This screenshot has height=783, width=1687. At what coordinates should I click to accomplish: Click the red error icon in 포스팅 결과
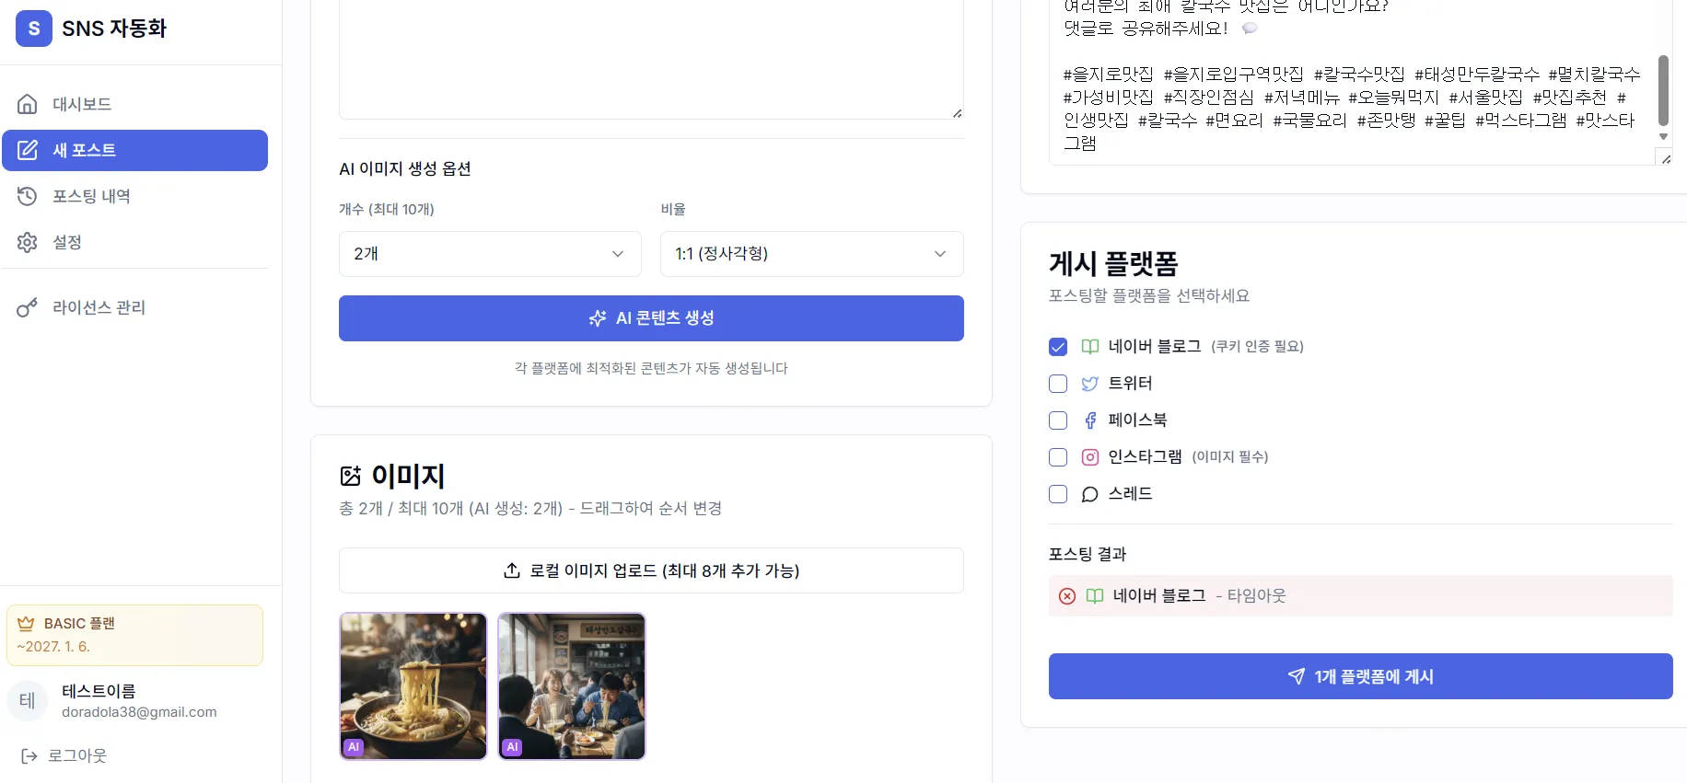1067,596
